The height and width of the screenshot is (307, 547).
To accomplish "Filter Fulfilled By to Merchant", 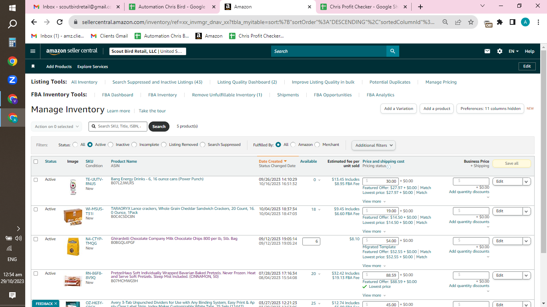I will point(317,145).
